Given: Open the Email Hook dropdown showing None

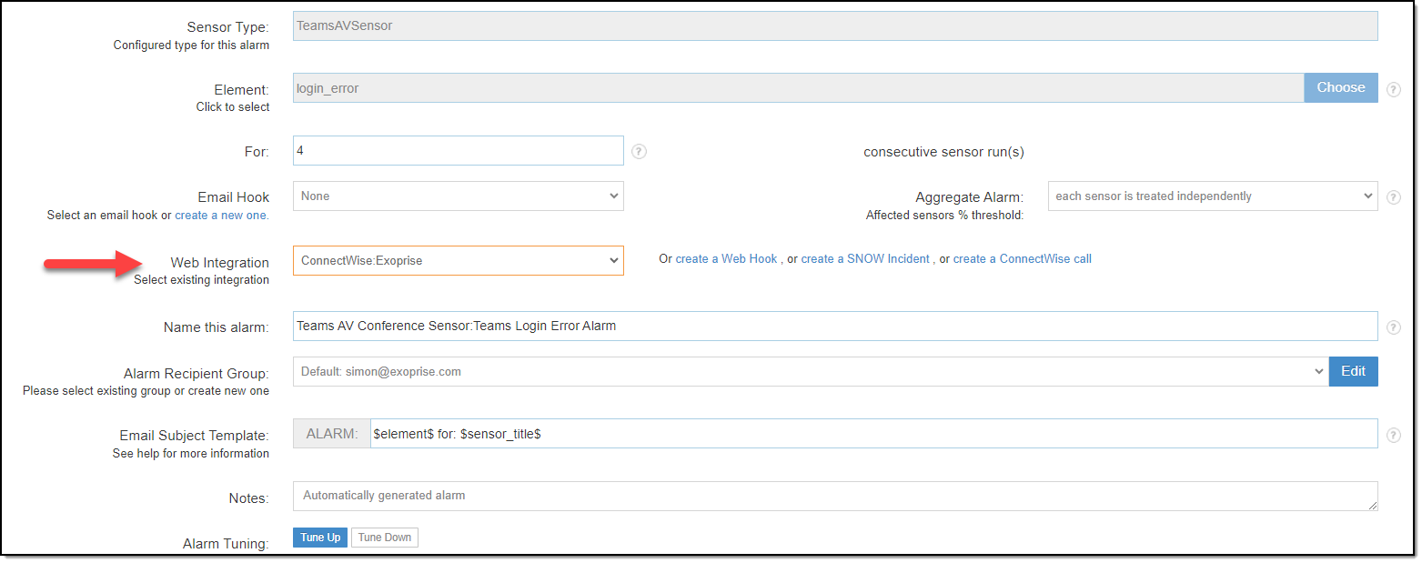Looking at the screenshot, I should [458, 196].
